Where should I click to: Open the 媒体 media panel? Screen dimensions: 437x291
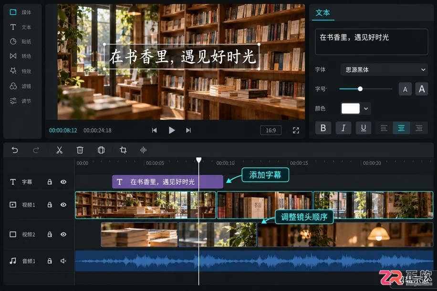(20, 12)
